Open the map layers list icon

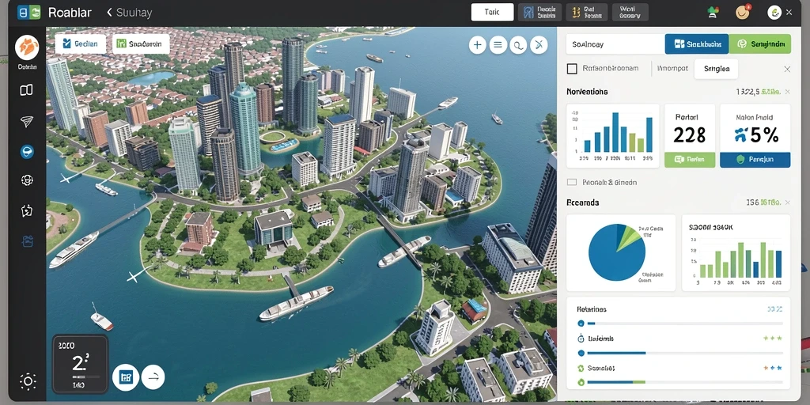(498, 45)
